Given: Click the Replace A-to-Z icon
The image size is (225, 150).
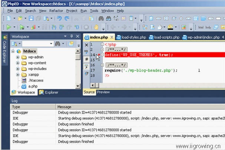Looking at the screenshot, I should [x=116, y=18].
